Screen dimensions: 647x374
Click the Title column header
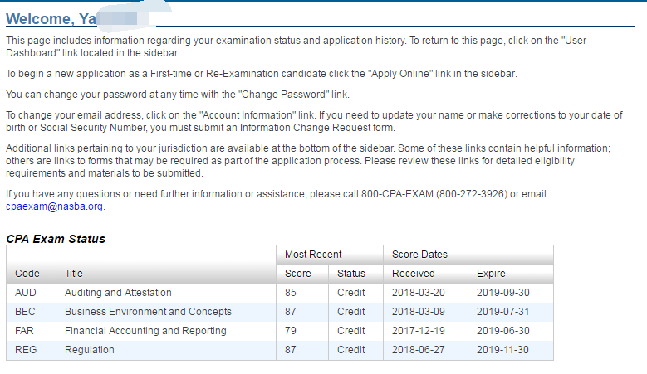click(x=74, y=273)
